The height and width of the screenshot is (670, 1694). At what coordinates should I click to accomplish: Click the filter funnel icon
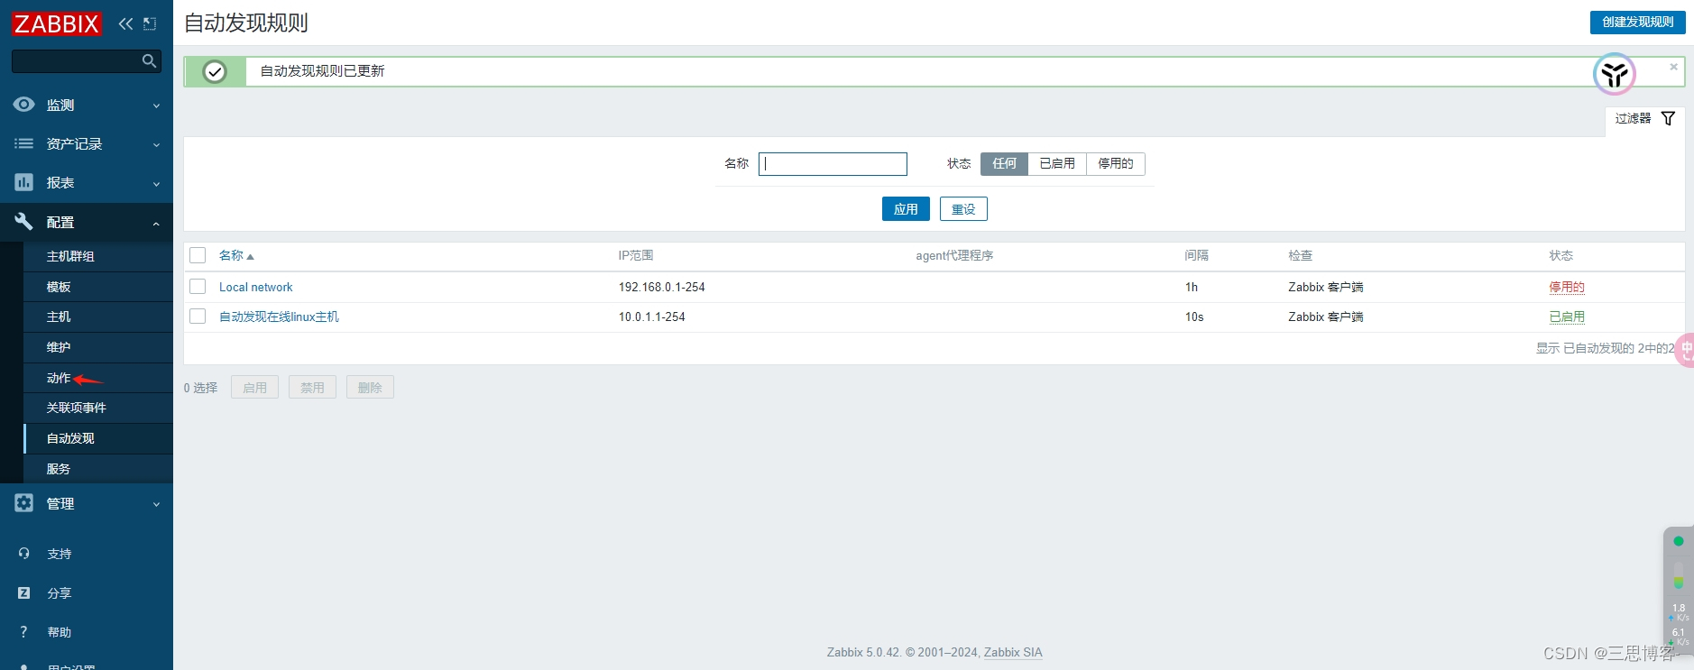coord(1668,118)
